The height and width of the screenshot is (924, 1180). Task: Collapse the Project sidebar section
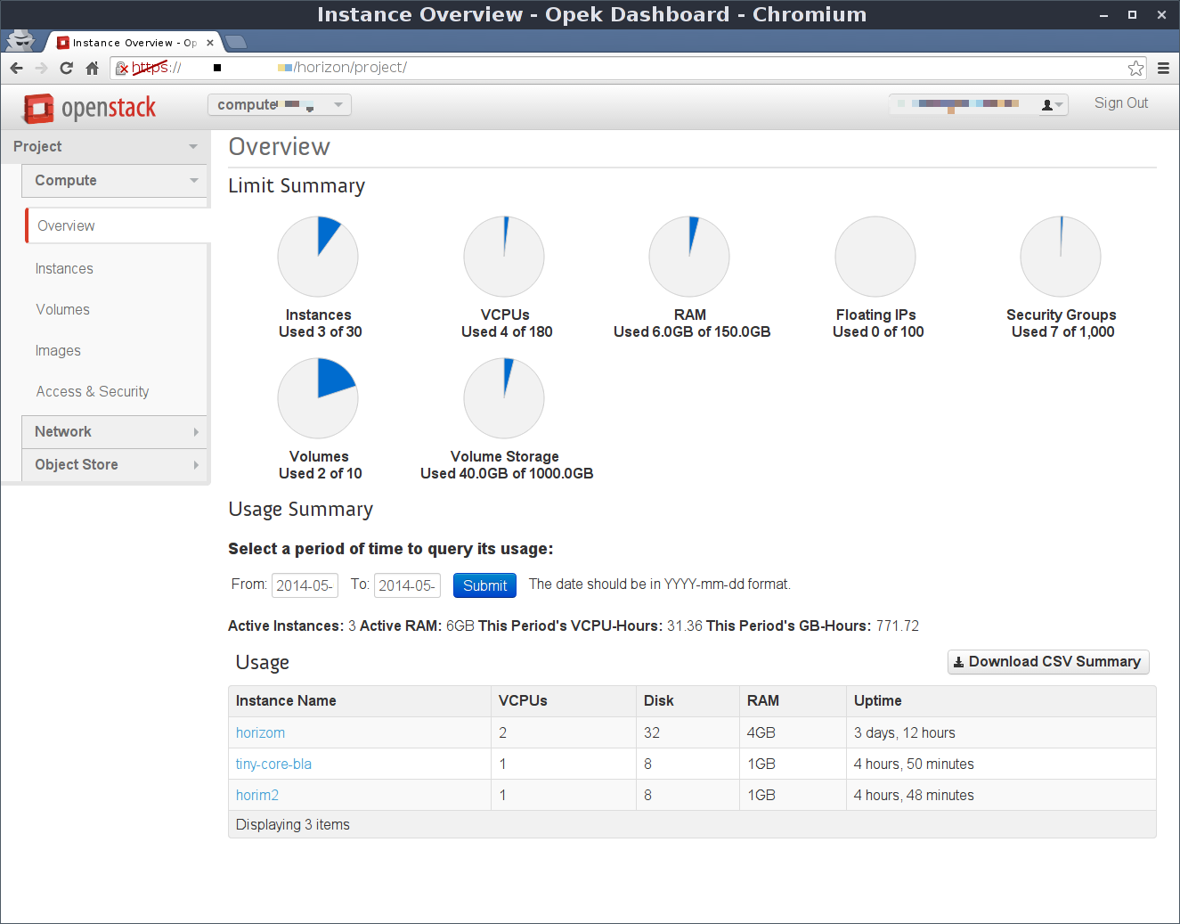pos(105,146)
